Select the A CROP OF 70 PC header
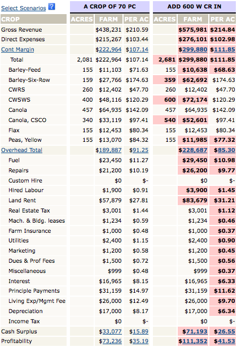The width and height of the screenshot is (237, 347). coord(109,7)
